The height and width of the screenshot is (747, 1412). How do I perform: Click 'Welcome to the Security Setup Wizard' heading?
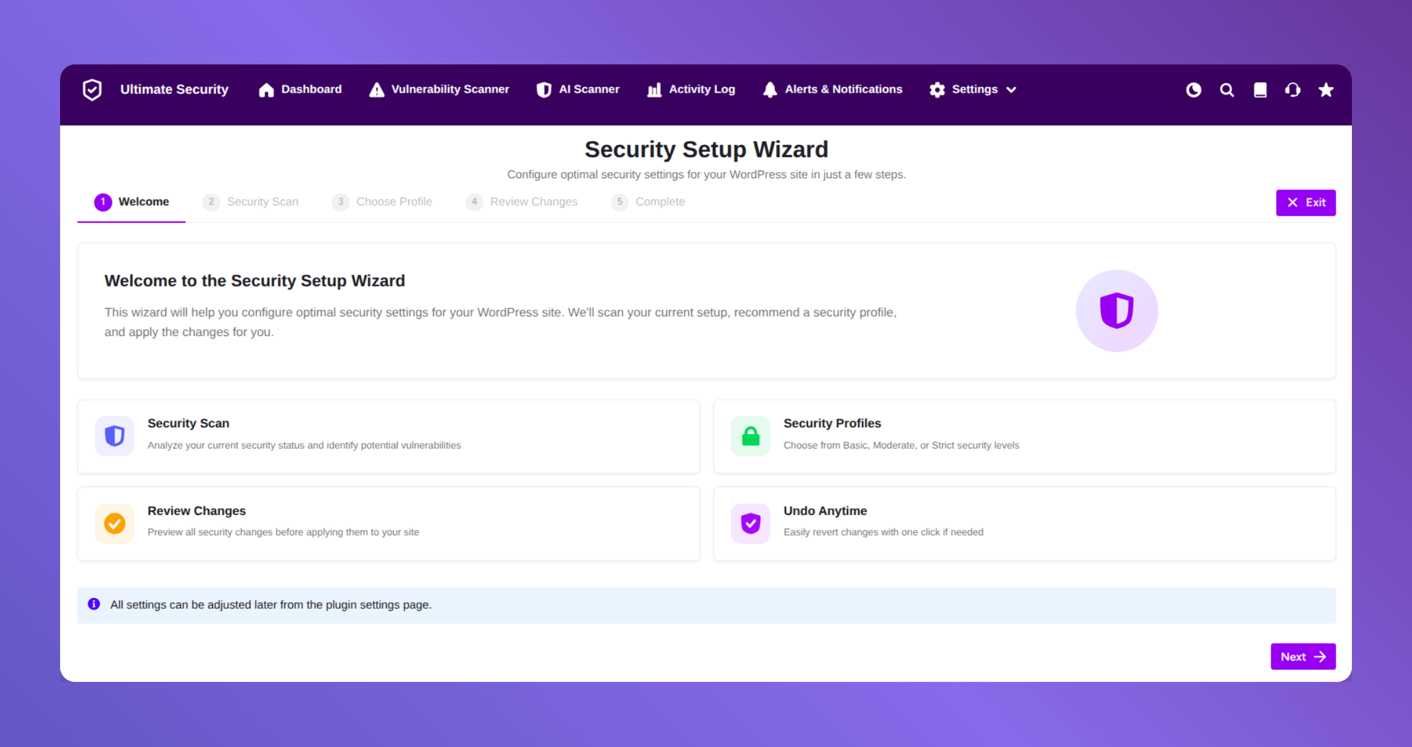[x=255, y=281]
